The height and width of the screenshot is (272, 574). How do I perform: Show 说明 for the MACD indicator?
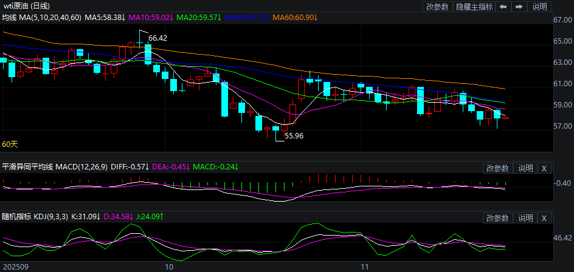pos(525,168)
